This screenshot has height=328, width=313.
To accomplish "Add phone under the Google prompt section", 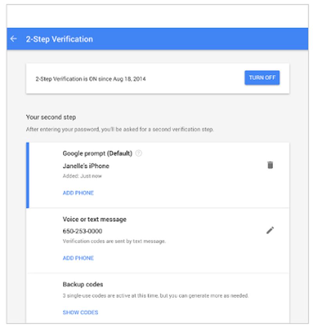I will tap(78, 193).
